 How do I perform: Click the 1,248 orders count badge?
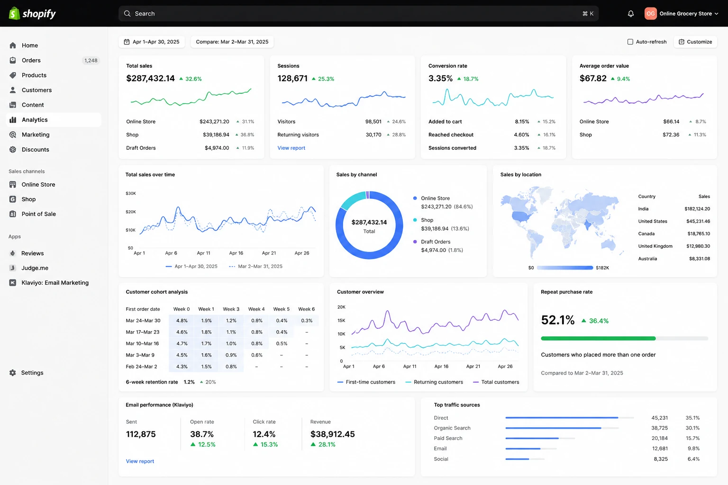[x=91, y=61]
